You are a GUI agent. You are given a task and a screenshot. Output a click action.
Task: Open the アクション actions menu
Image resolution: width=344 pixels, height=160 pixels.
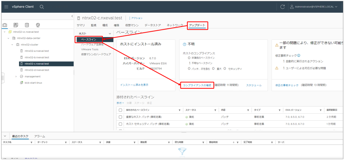[136, 18]
